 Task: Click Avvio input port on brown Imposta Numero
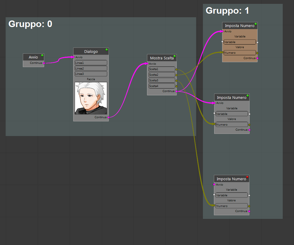click(223, 31)
